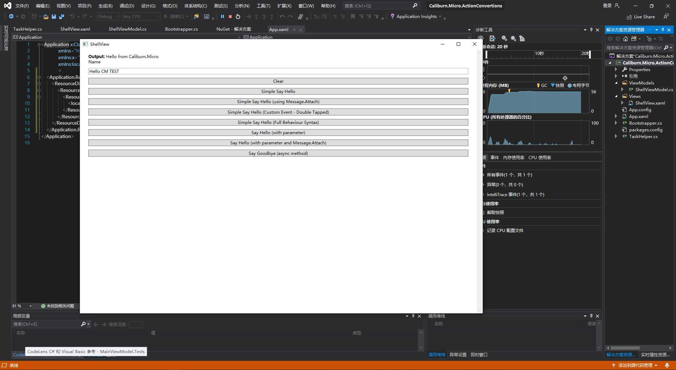
Task: Click the Open File folder icon
Action: [x=46, y=17]
